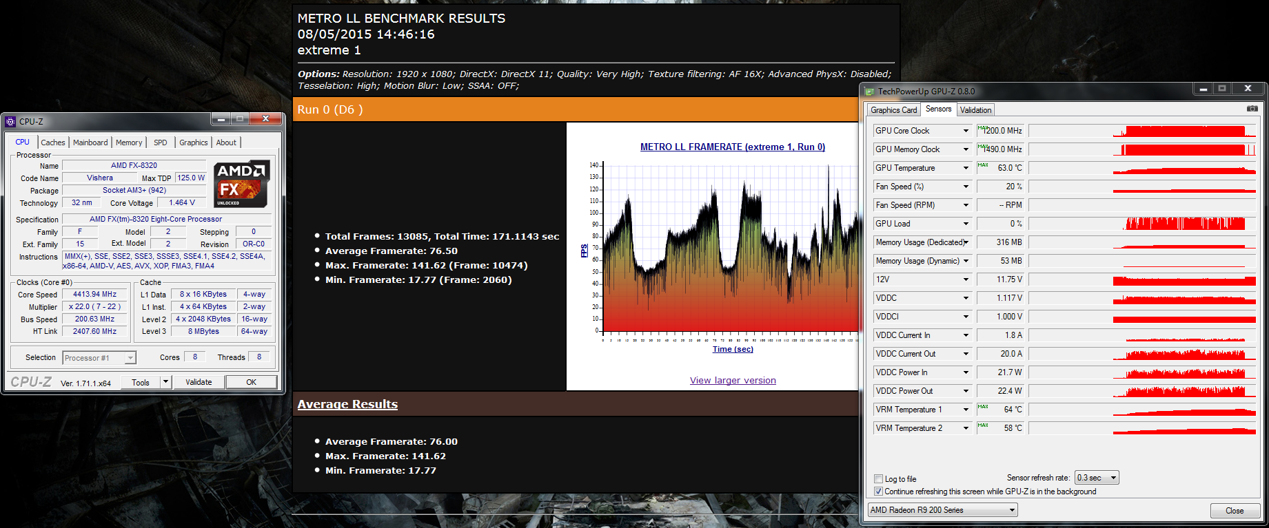Click the Validate button in CPU-Z
The height and width of the screenshot is (528, 1269).
[199, 382]
